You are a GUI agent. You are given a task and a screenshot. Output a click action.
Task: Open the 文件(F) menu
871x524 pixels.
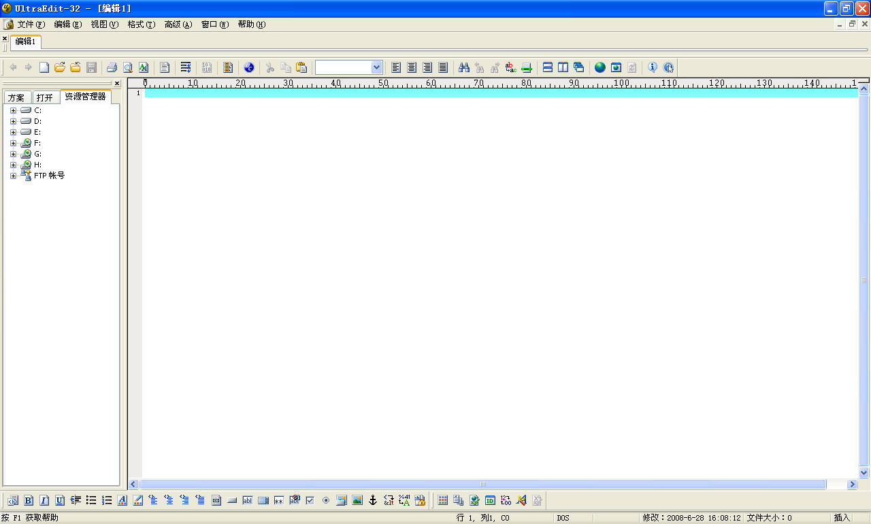(x=31, y=24)
